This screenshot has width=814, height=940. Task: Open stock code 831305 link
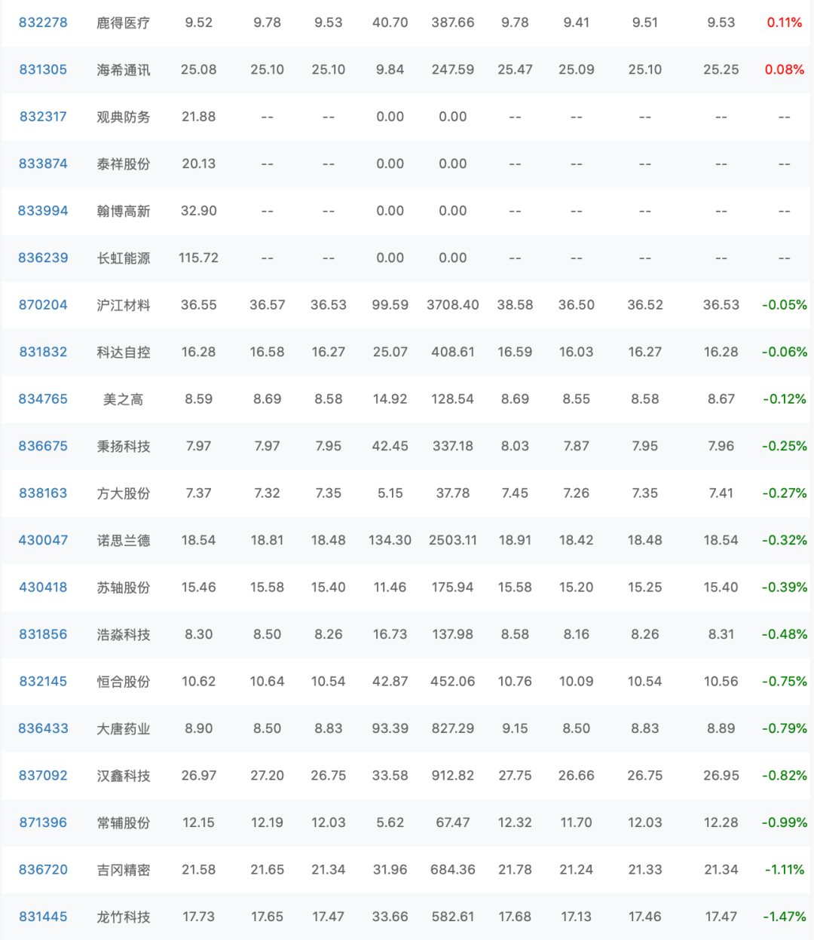(x=43, y=69)
